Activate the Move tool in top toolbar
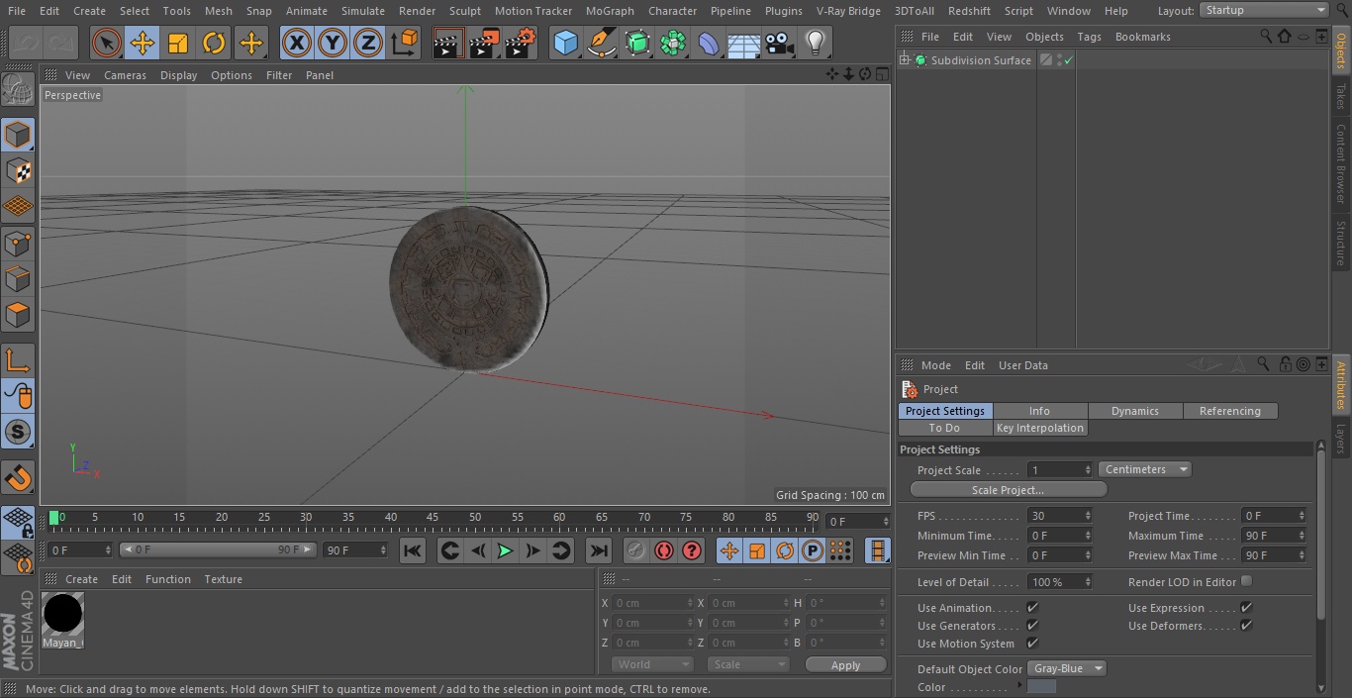This screenshot has width=1352, height=698. click(143, 44)
